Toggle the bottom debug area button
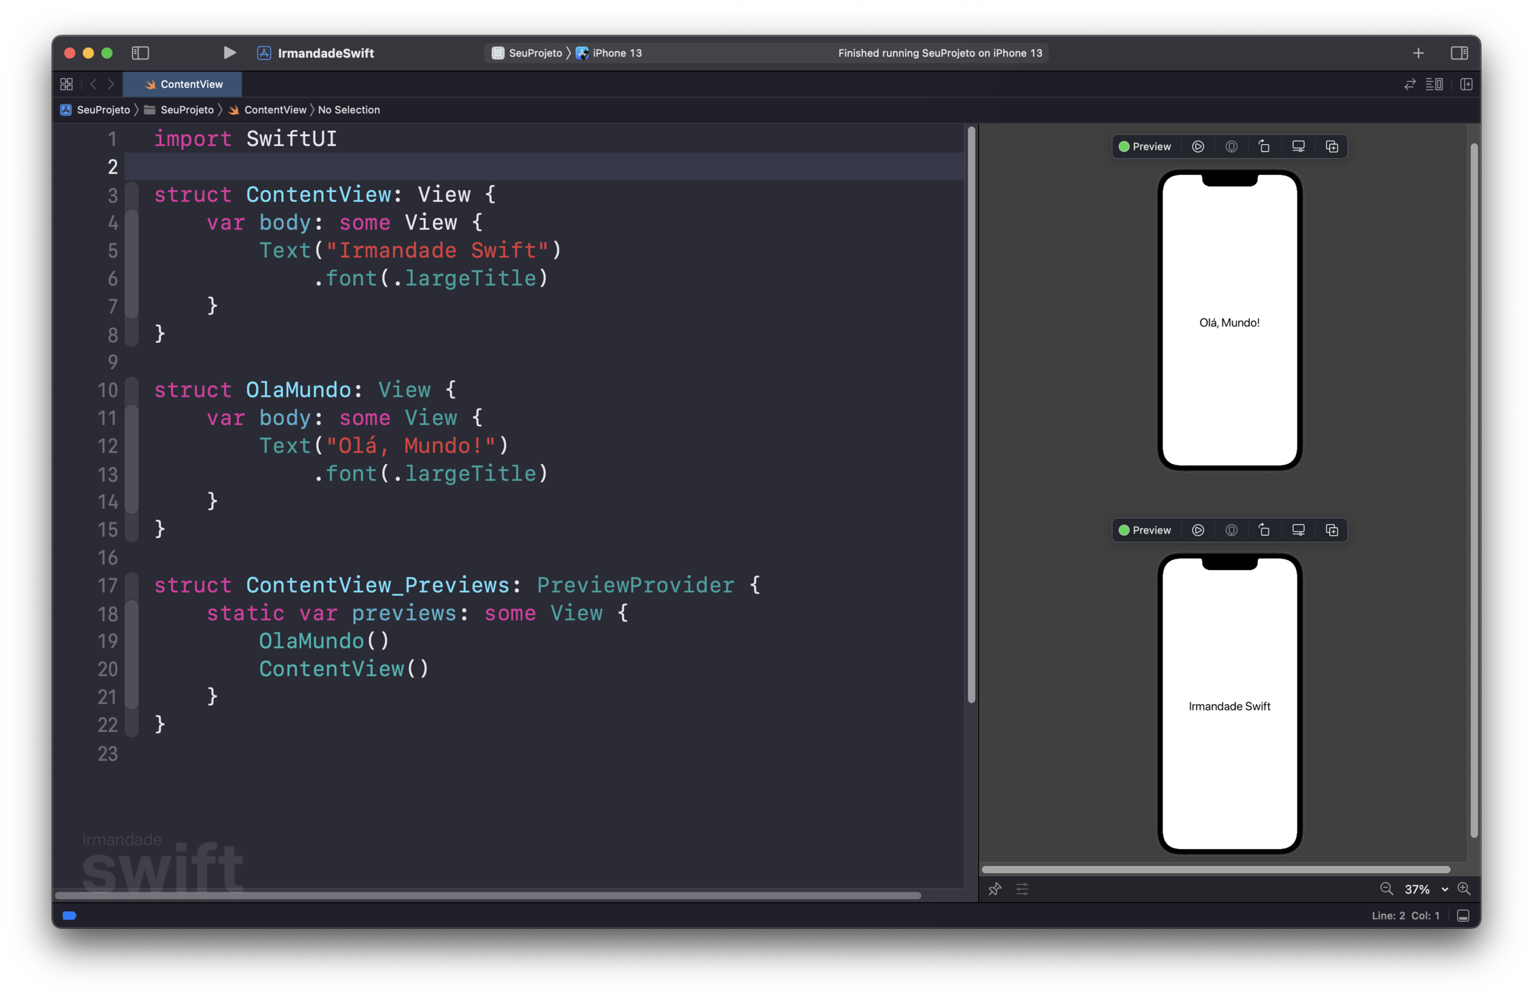1533x997 pixels. coord(1463,915)
